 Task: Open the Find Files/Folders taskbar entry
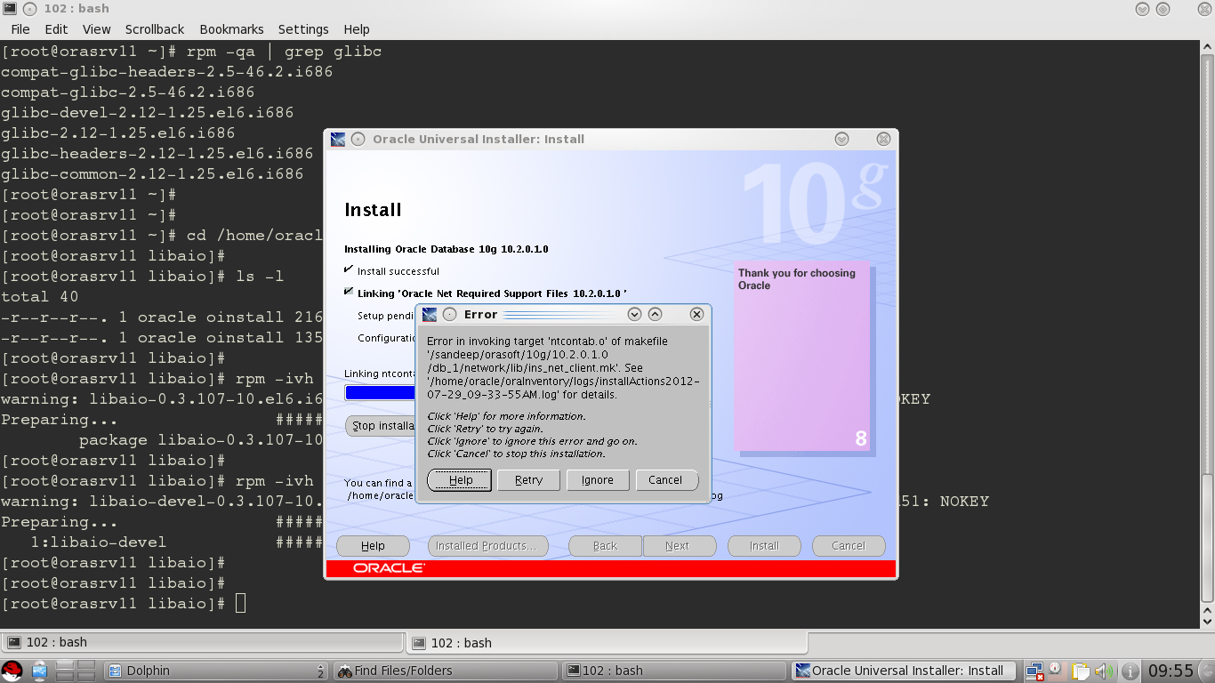[x=445, y=671]
